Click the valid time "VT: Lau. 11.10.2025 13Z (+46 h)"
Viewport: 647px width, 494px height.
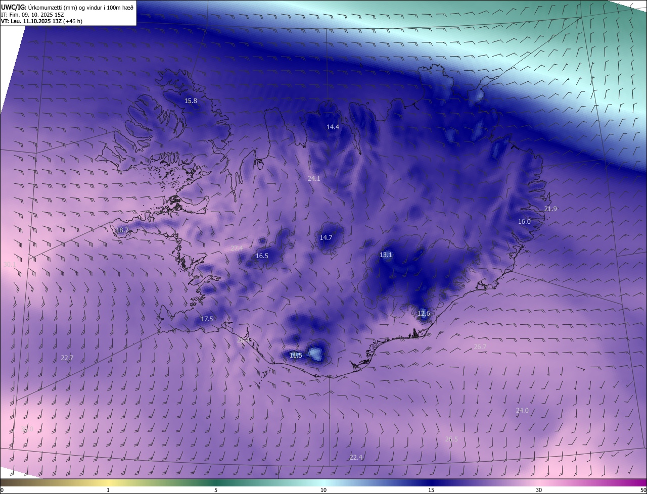pyautogui.click(x=42, y=21)
